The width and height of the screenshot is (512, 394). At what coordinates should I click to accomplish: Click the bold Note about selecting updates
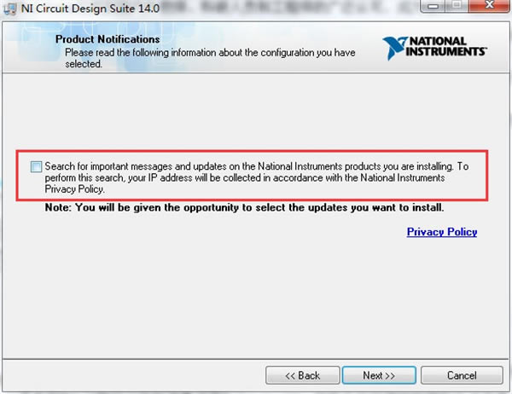(x=244, y=208)
